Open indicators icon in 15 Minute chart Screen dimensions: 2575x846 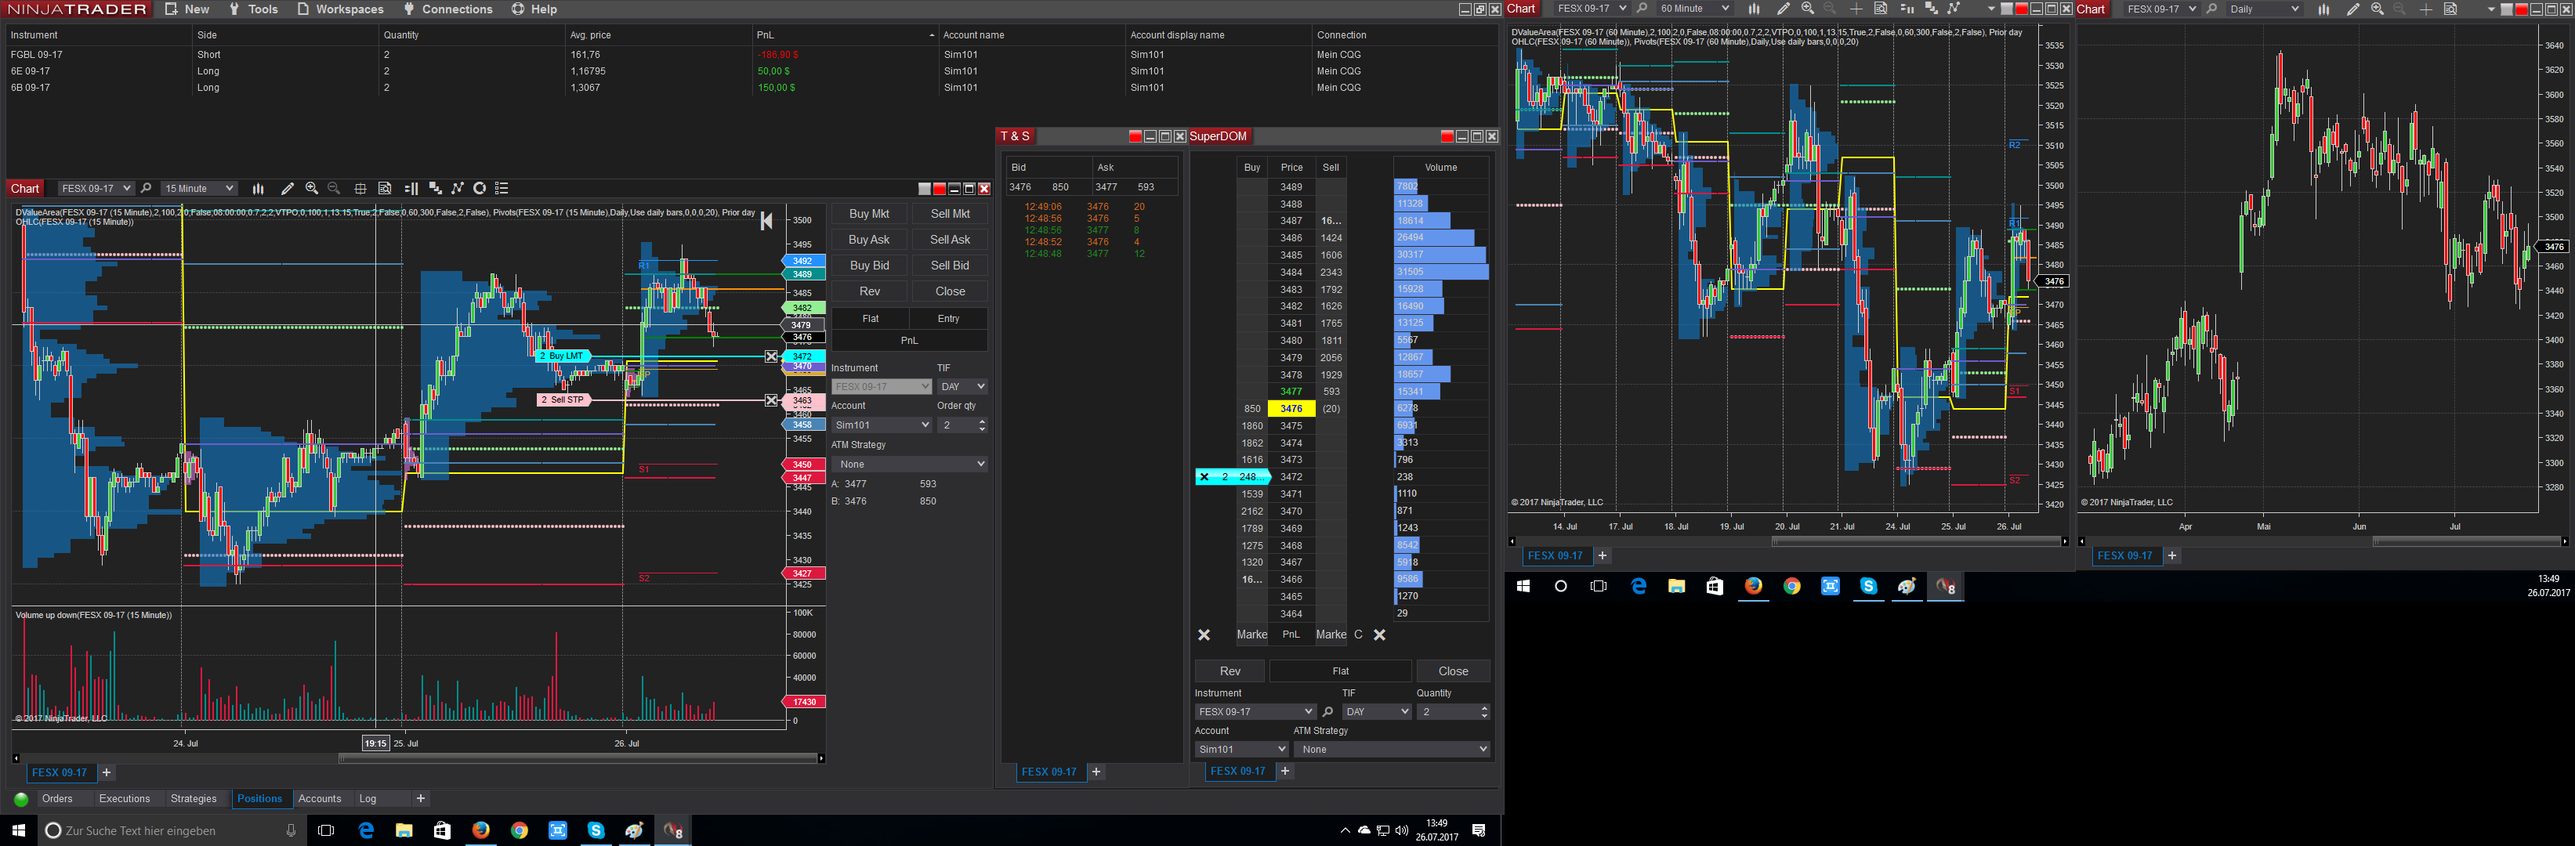(435, 189)
